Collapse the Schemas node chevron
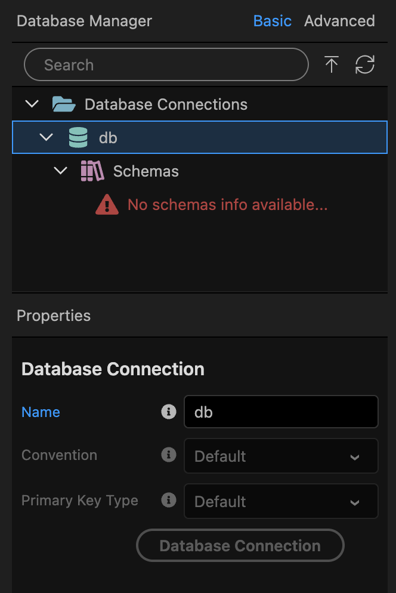 (x=61, y=171)
